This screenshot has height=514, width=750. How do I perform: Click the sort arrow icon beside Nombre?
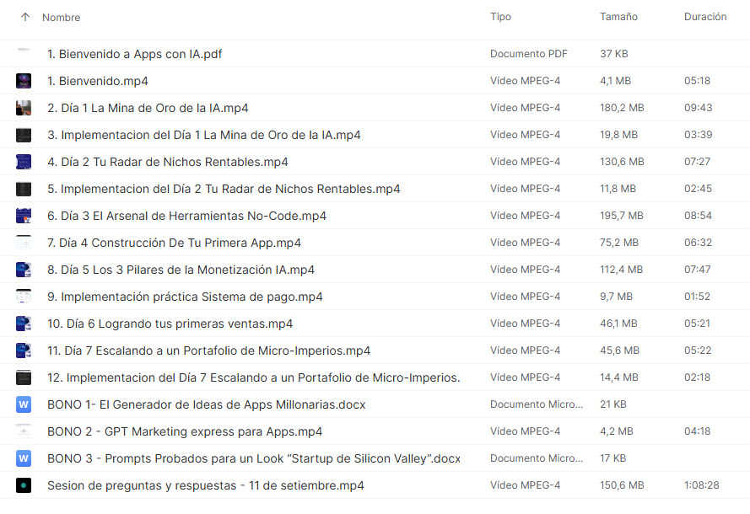click(x=24, y=17)
